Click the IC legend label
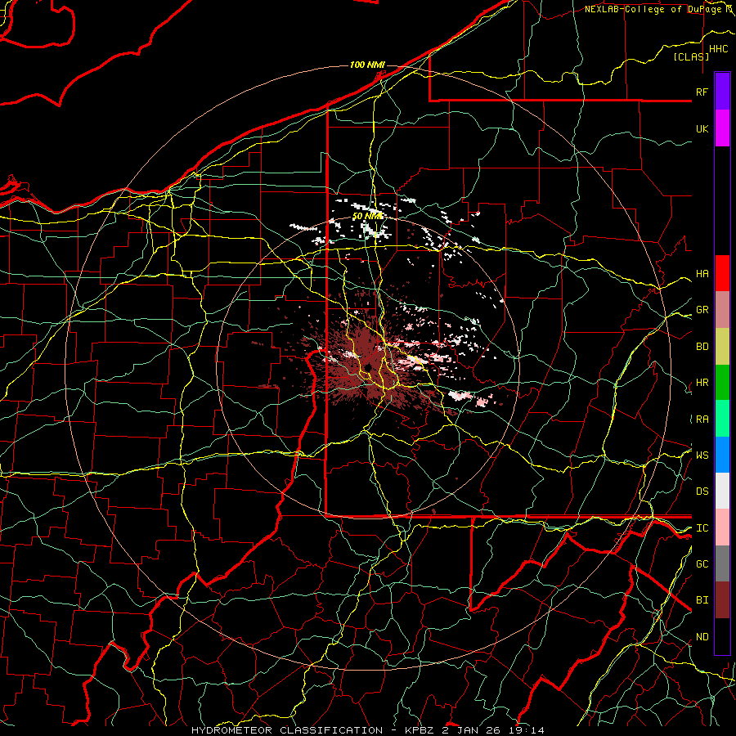736x736 pixels. click(702, 528)
